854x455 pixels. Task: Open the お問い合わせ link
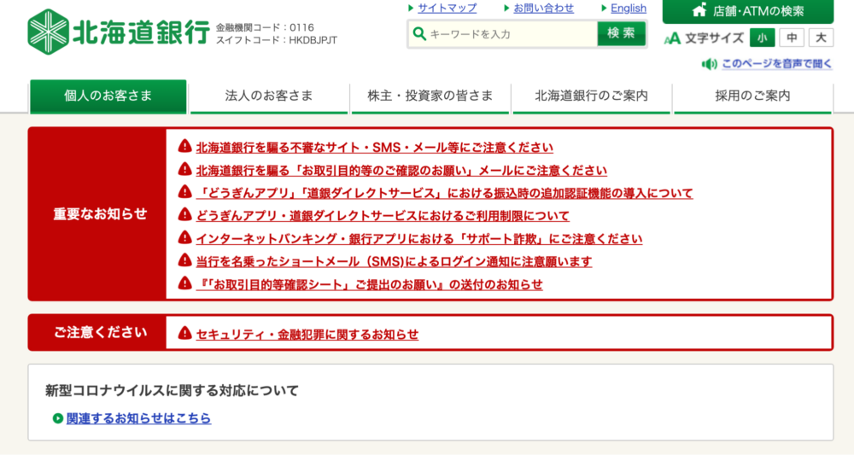click(543, 9)
